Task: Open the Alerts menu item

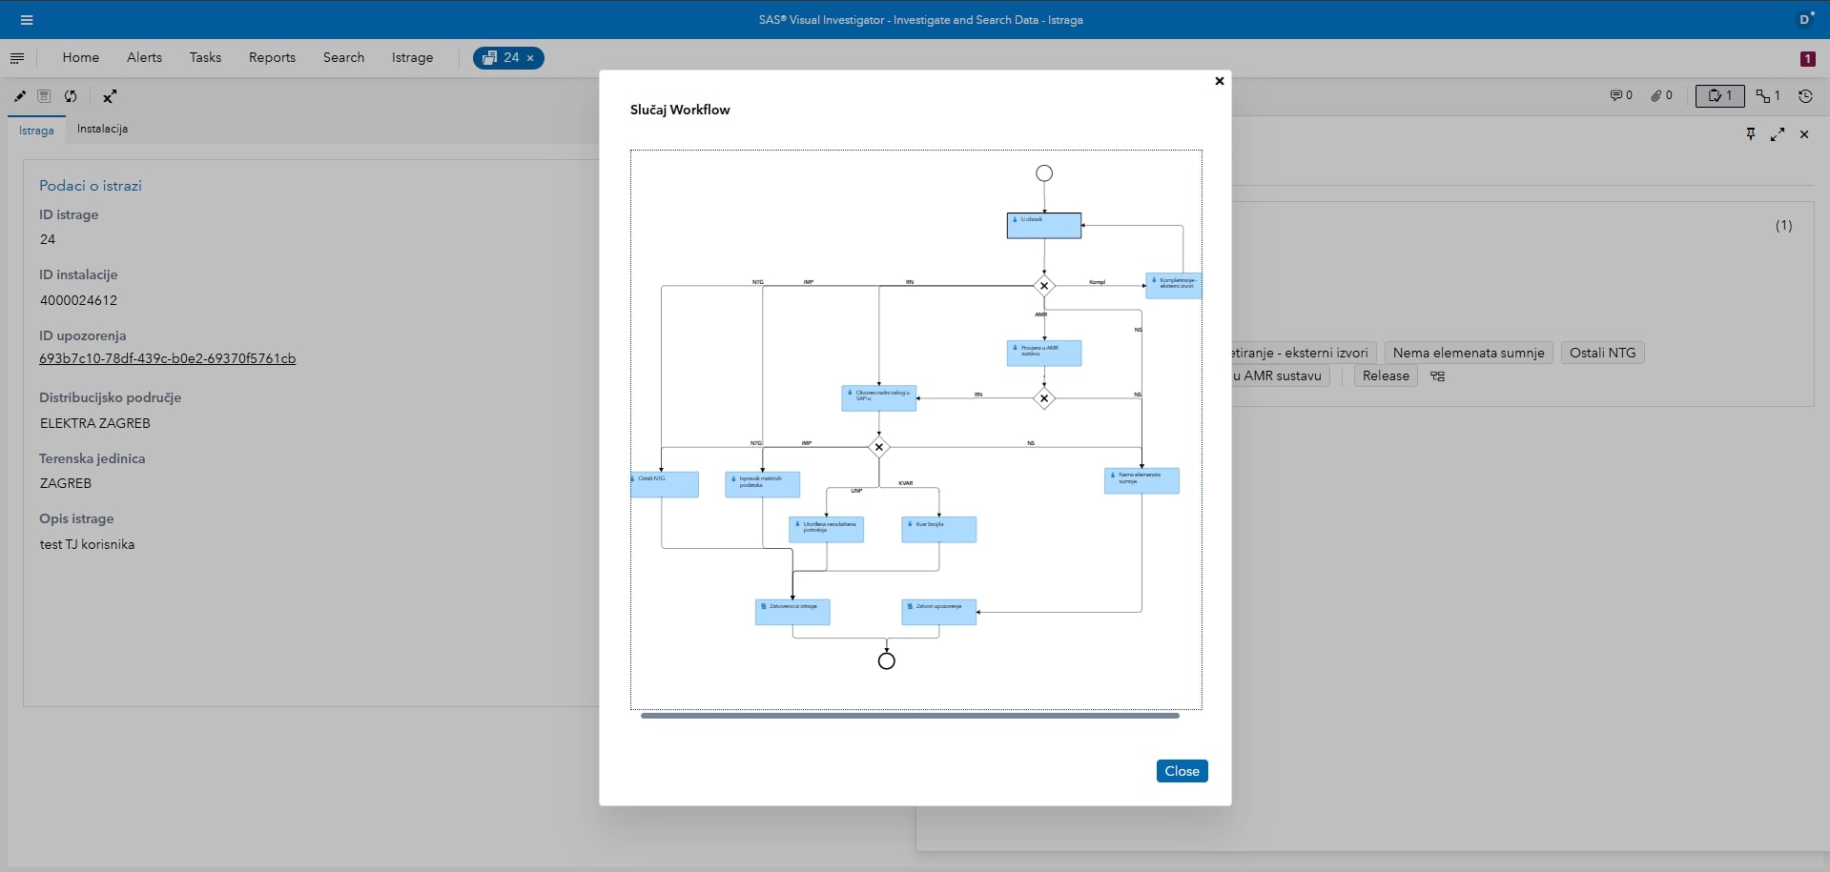Action: click(144, 57)
